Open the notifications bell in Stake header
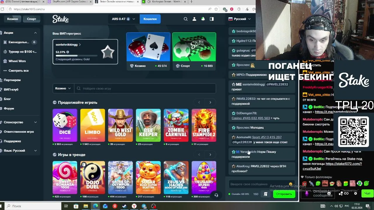The height and width of the screenshot is (210, 374). (203, 19)
